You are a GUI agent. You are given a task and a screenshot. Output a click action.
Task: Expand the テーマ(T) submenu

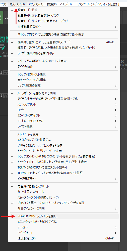[x=64, y=227]
